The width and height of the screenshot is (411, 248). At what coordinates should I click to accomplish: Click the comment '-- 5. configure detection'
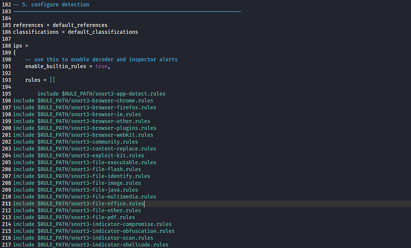pyautogui.click(x=51, y=4)
